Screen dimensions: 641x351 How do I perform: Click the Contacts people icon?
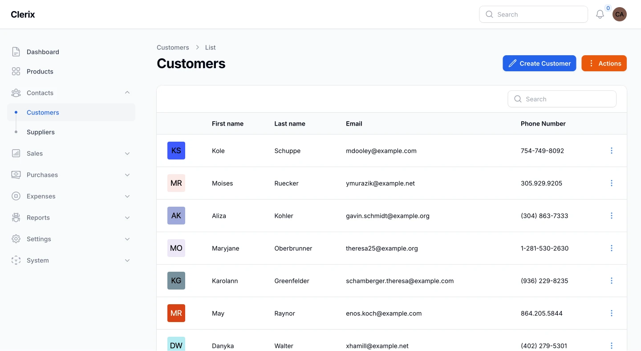click(x=16, y=93)
